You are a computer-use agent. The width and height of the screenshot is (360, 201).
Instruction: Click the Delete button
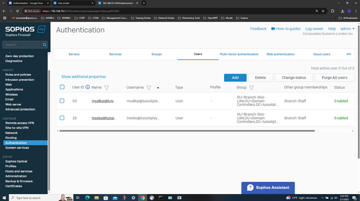tap(260, 77)
